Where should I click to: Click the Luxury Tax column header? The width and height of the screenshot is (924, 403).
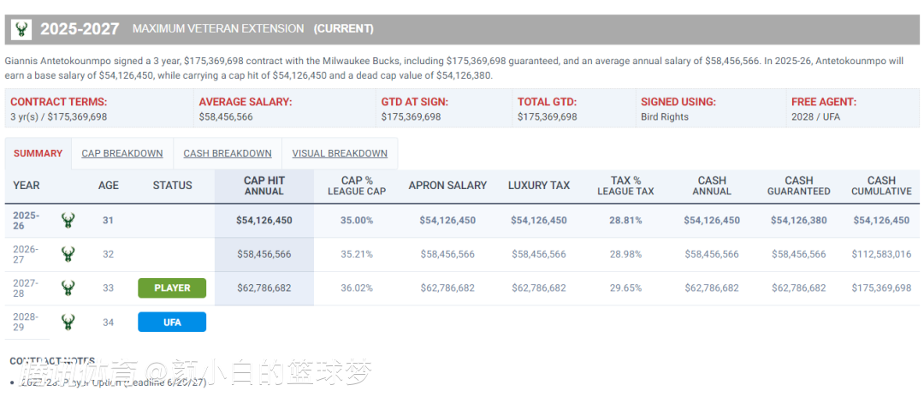(x=539, y=186)
